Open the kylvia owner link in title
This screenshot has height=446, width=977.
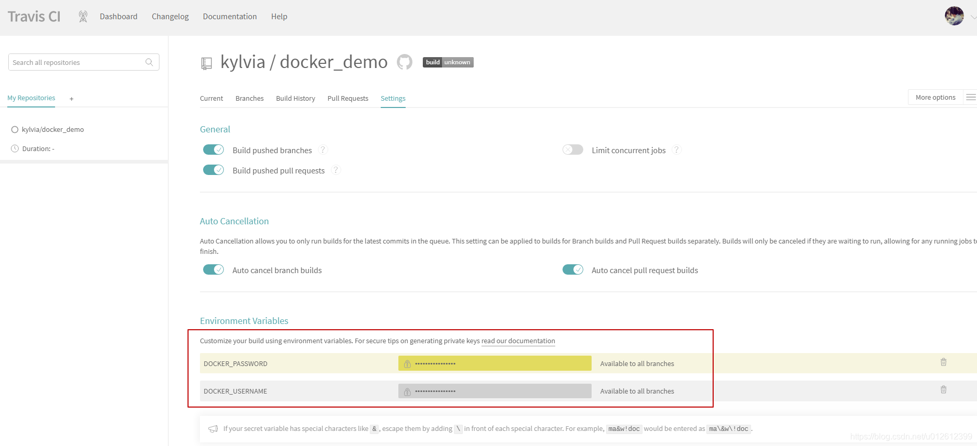tap(243, 62)
